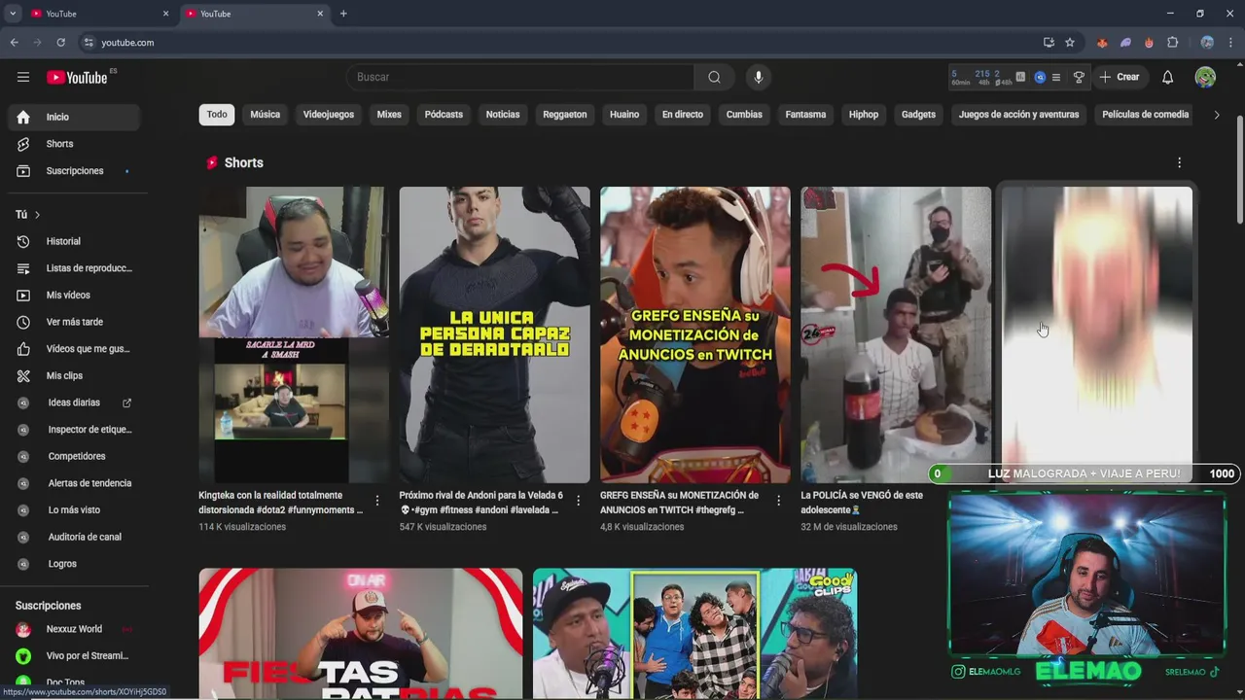Open Mis vídeos in the sidebar
1245x700 pixels.
pyautogui.click(x=74, y=295)
